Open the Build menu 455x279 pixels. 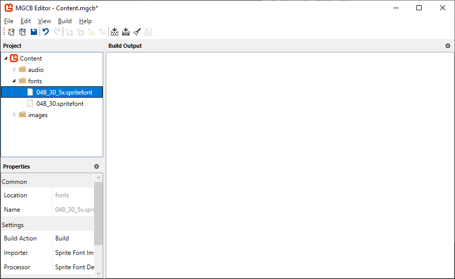pyautogui.click(x=65, y=21)
